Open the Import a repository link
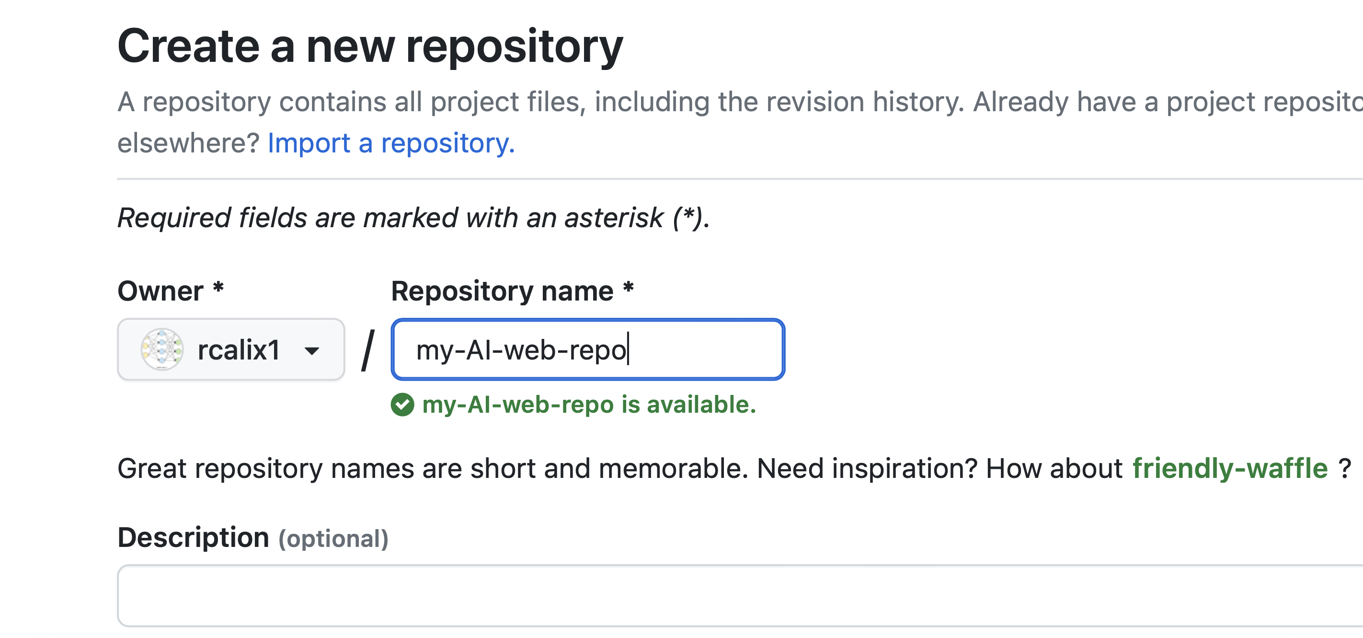The width and height of the screenshot is (1363, 638). click(391, 143)
